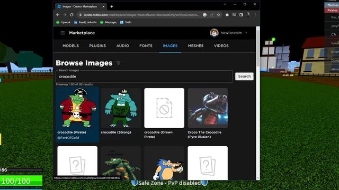Screen dimensions: 339x190
Task: Click the browser forward arrow
Action: point(65,15)
